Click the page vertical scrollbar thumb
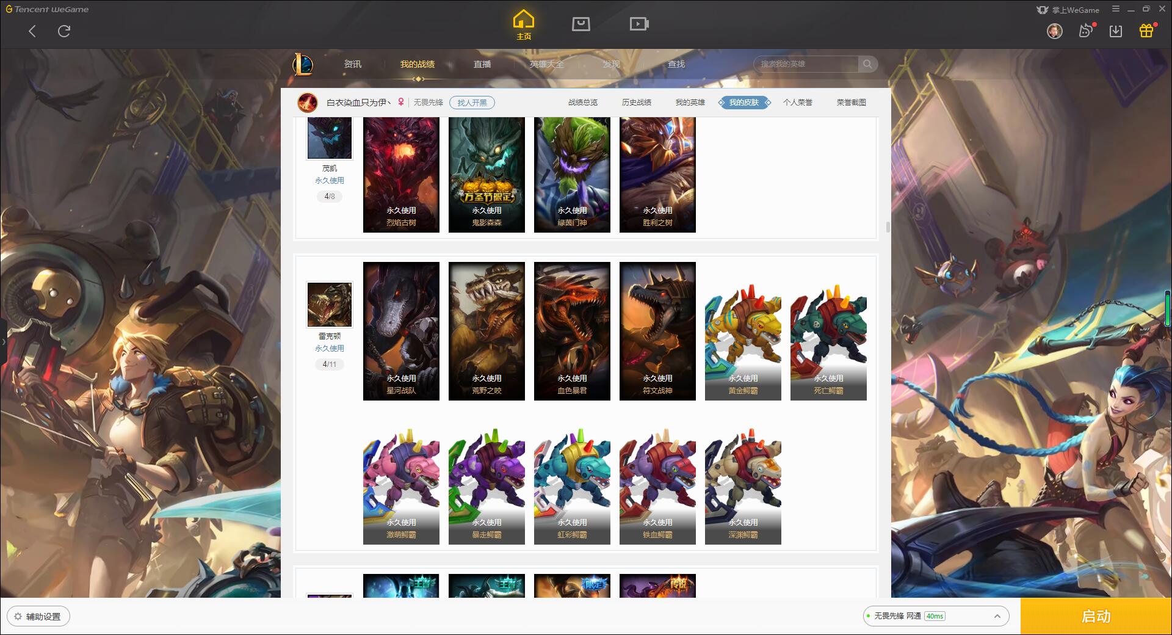The image size is (1172, 635). pyautogui.click(x=888, y=227)
